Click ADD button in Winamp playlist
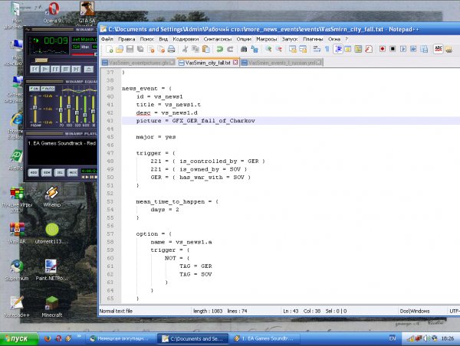This screenshot has height=346, width=460. pos(33,172)
